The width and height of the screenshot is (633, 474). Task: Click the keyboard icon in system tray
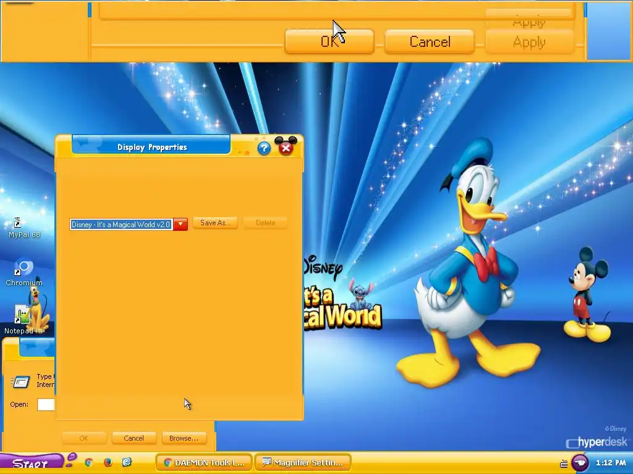564,464
